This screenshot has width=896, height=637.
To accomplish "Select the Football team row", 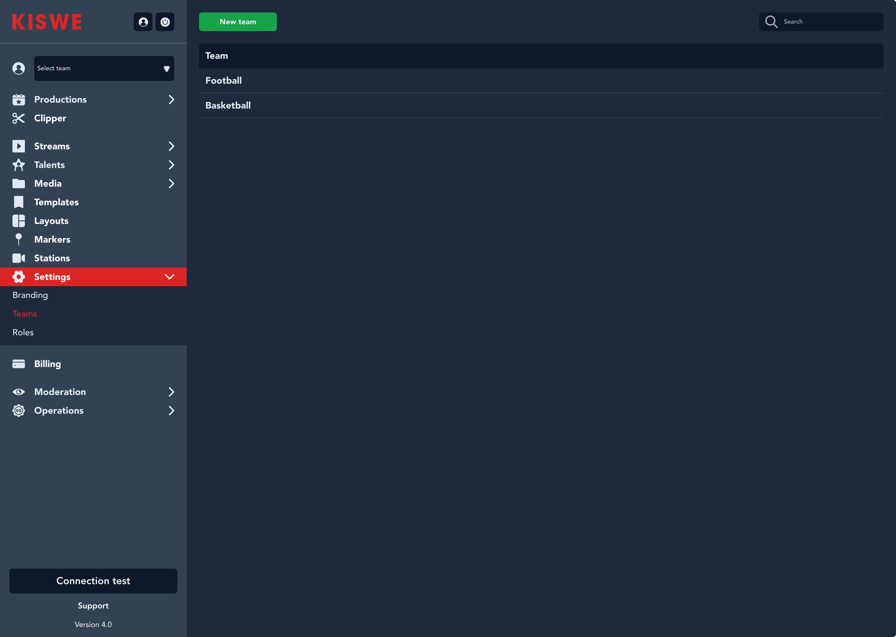I will pyautogui.click(x=541, y=81).
